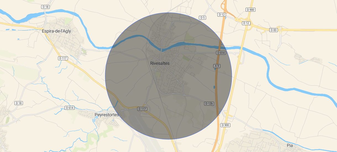This screenshot has height=152, width=337.
Task: Click the D 83 road shield
Action: [273, 30]
